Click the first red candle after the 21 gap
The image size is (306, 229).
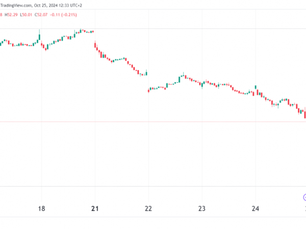click(95, 45)
